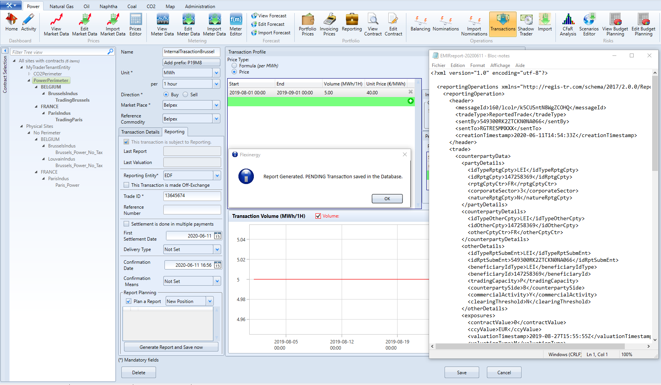Open the Prices Editor
661x385 pixels.
click(136, 24)
